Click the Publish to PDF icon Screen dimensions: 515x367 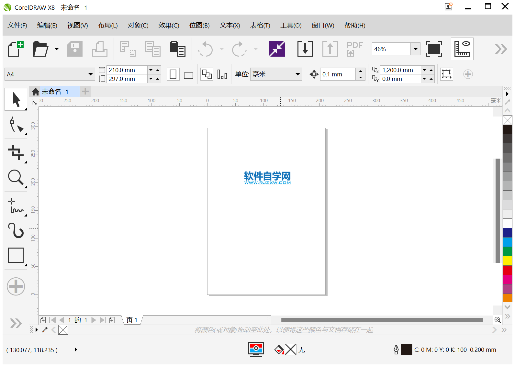coord(355,49)
